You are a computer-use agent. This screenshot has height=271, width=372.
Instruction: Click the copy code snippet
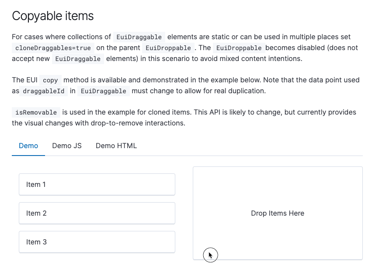50,81
